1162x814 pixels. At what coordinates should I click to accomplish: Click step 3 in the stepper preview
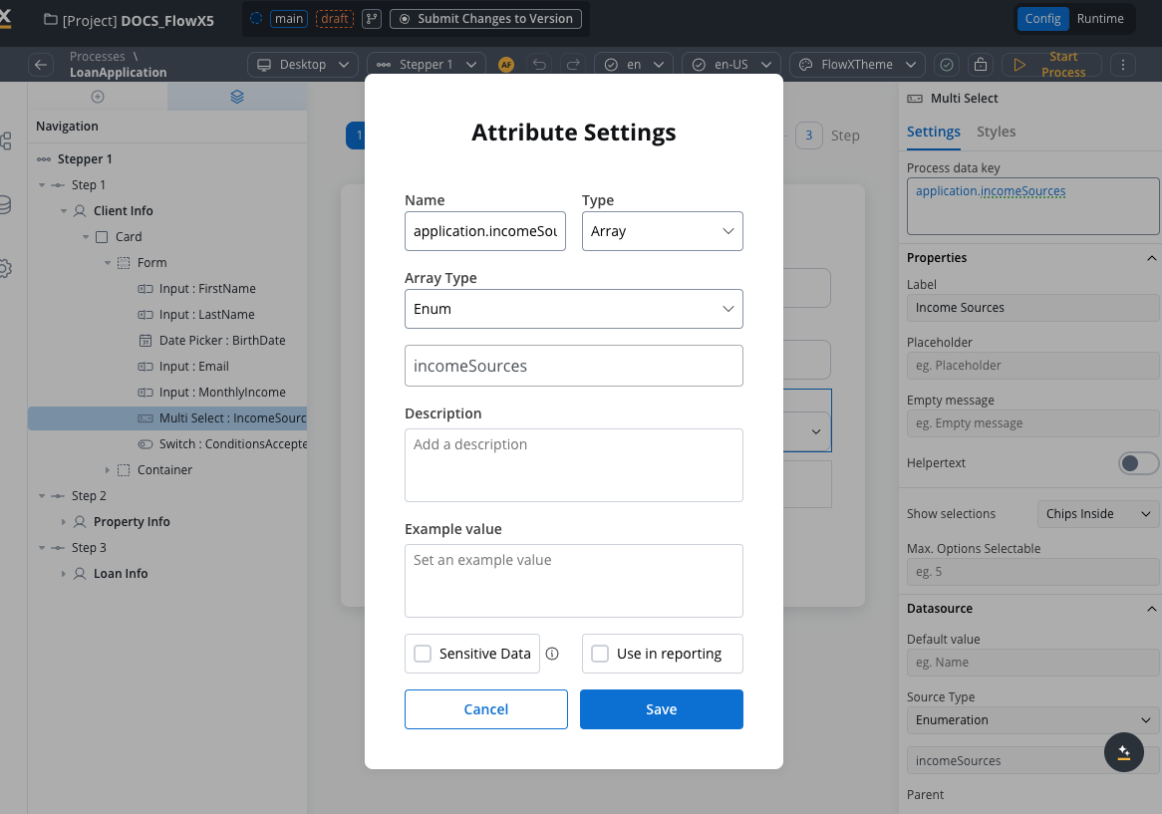pos(809,136)
